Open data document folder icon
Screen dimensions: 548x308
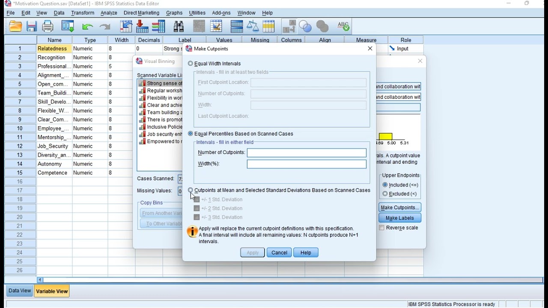point(15,27)
